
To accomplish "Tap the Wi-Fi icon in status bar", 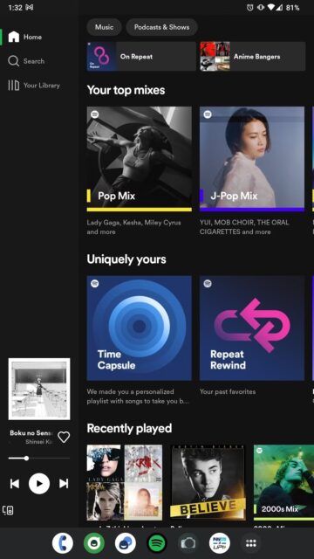I will click(x=271, y=8).
